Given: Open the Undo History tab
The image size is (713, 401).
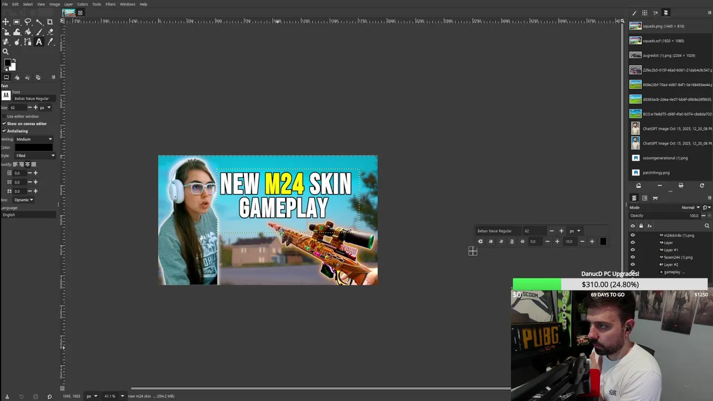Looking at the screenshot, I should pos(27,77).
